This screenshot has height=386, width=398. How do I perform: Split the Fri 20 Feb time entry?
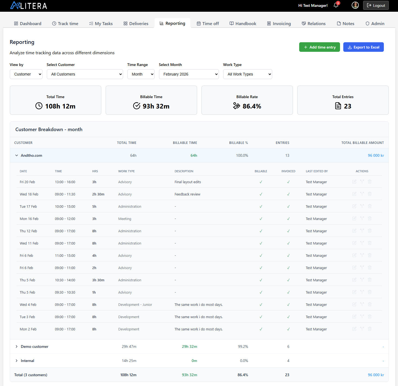[362, 182]
